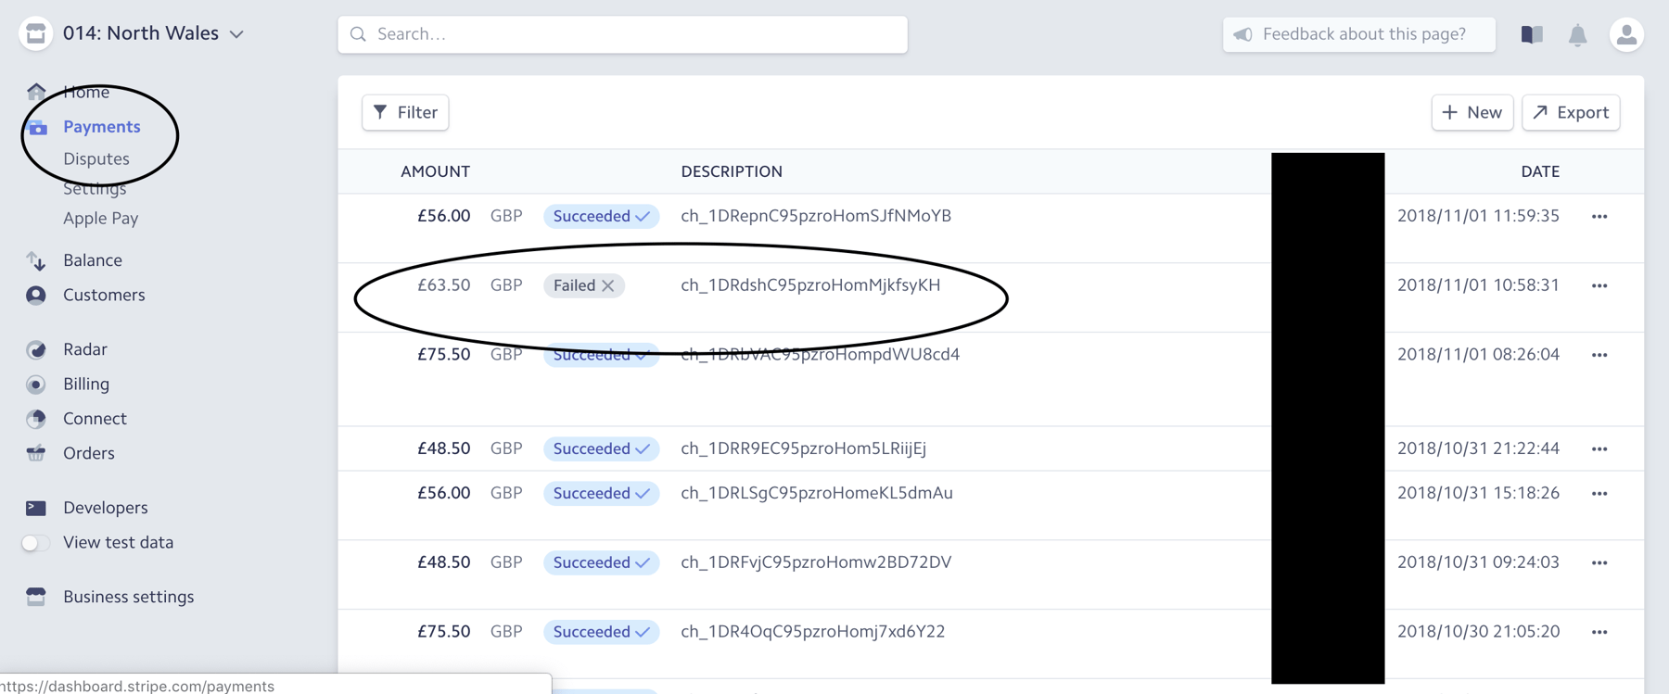Open the Filter button
1669x694 pixels.
pos(405,112)
